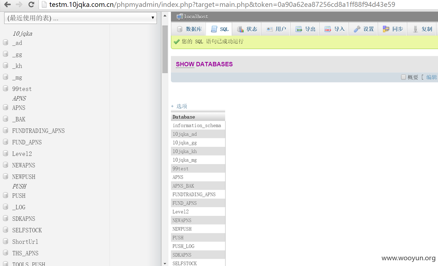This screenshot has width=438, height=266.
Task: Click the database icon next to _kh
Action: point(5,65)
